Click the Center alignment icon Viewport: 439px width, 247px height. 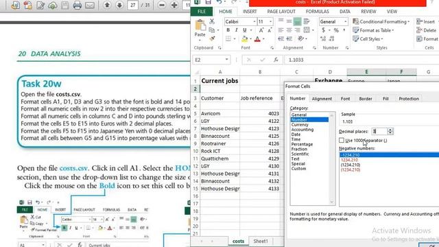click(289, 30)
